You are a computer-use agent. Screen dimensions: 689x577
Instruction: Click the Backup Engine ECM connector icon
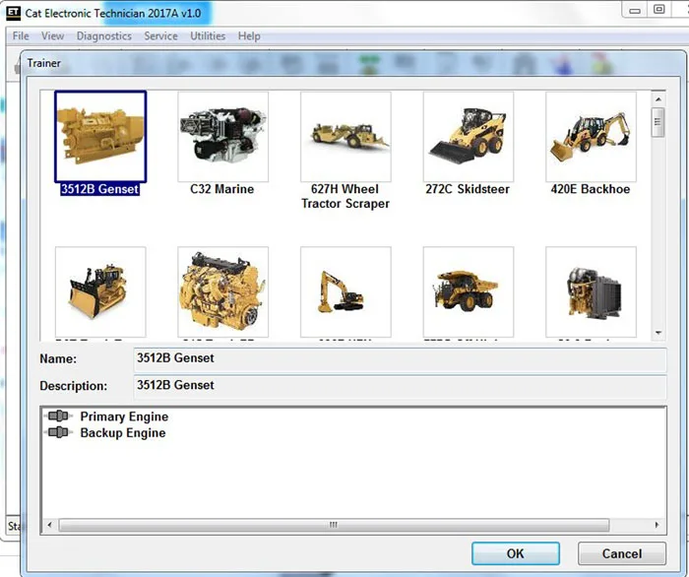point(58,432)
